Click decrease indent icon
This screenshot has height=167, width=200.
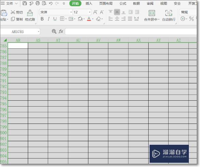(x=131, y=12)
